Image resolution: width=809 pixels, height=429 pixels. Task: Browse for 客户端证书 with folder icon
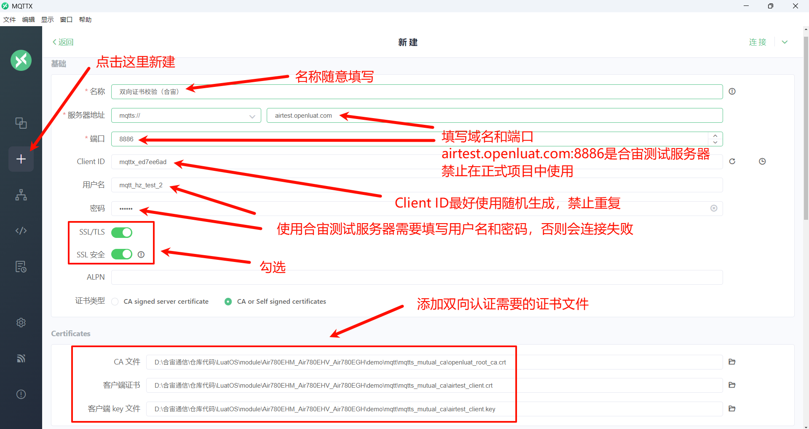pos(732,385)
